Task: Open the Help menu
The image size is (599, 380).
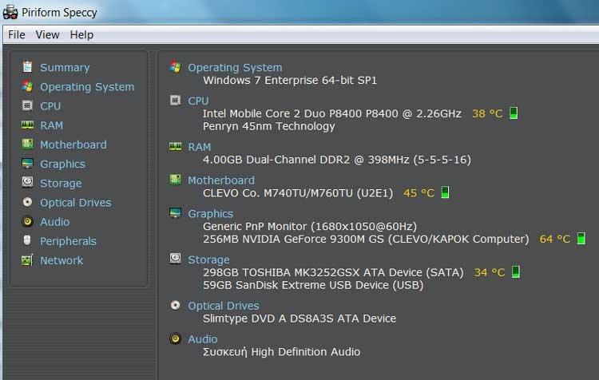Action: point(81,34)
